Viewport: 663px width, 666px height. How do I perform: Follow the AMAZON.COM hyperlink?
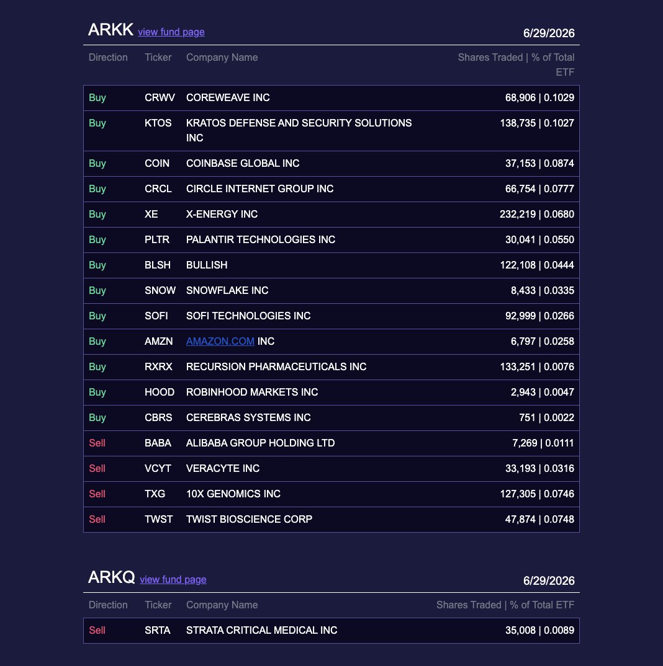220,342
